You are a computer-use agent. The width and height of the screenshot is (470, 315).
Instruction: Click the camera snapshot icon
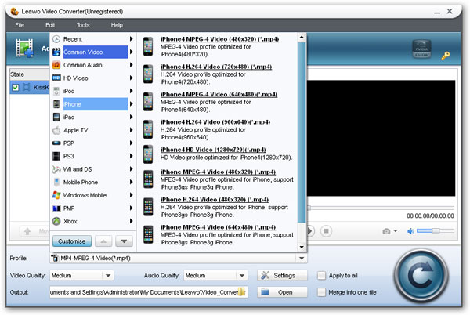click(386, 231)
